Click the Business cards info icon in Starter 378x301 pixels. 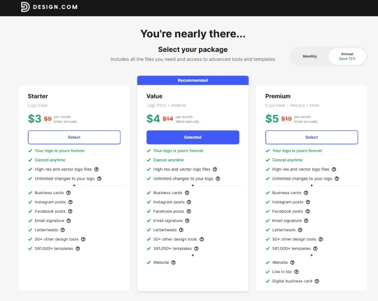pos(68,193)
